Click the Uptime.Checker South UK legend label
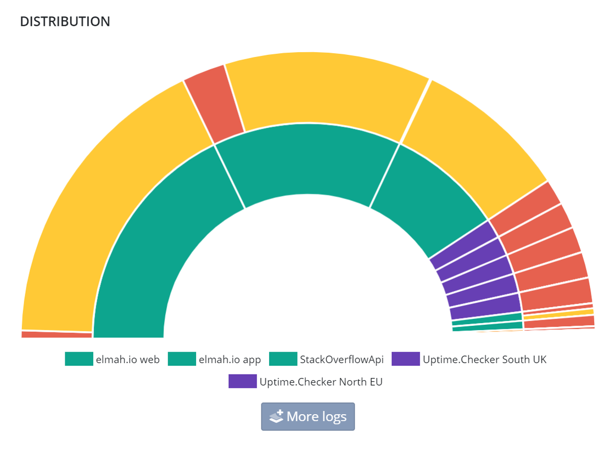615x452 pixels. [x=484, y=359]
